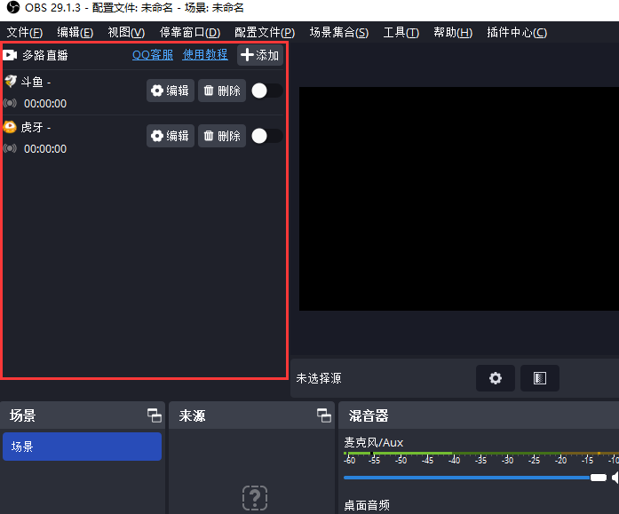This screenshot has width=619, height=514.
Task: Click the Douyu (斗鱼) platform icon
Action: click(x=11, y=82)
